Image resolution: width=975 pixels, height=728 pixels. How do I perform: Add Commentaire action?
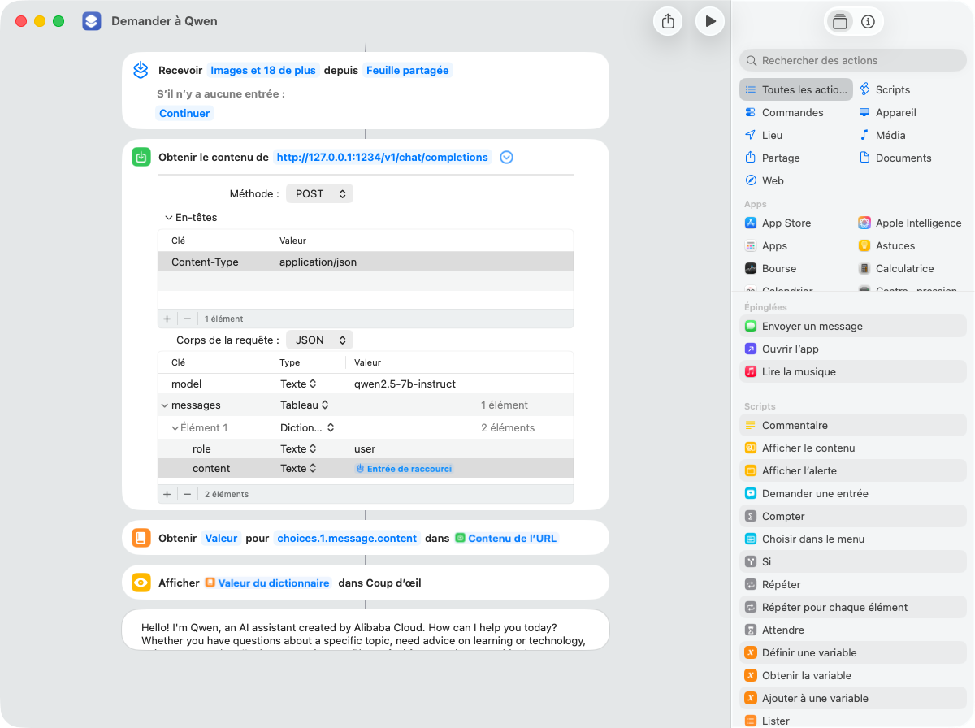pos(853,425)
